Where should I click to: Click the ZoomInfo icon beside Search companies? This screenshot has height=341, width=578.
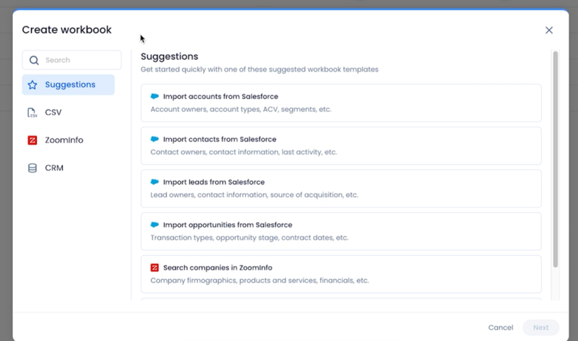coord(155,268)
